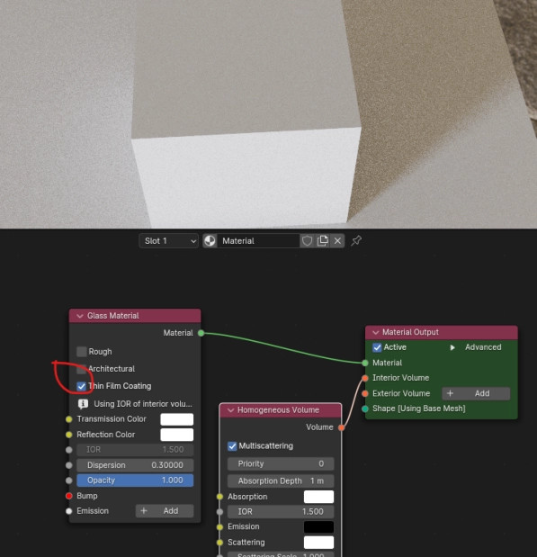Click the red Bump socket

[69, 496]
